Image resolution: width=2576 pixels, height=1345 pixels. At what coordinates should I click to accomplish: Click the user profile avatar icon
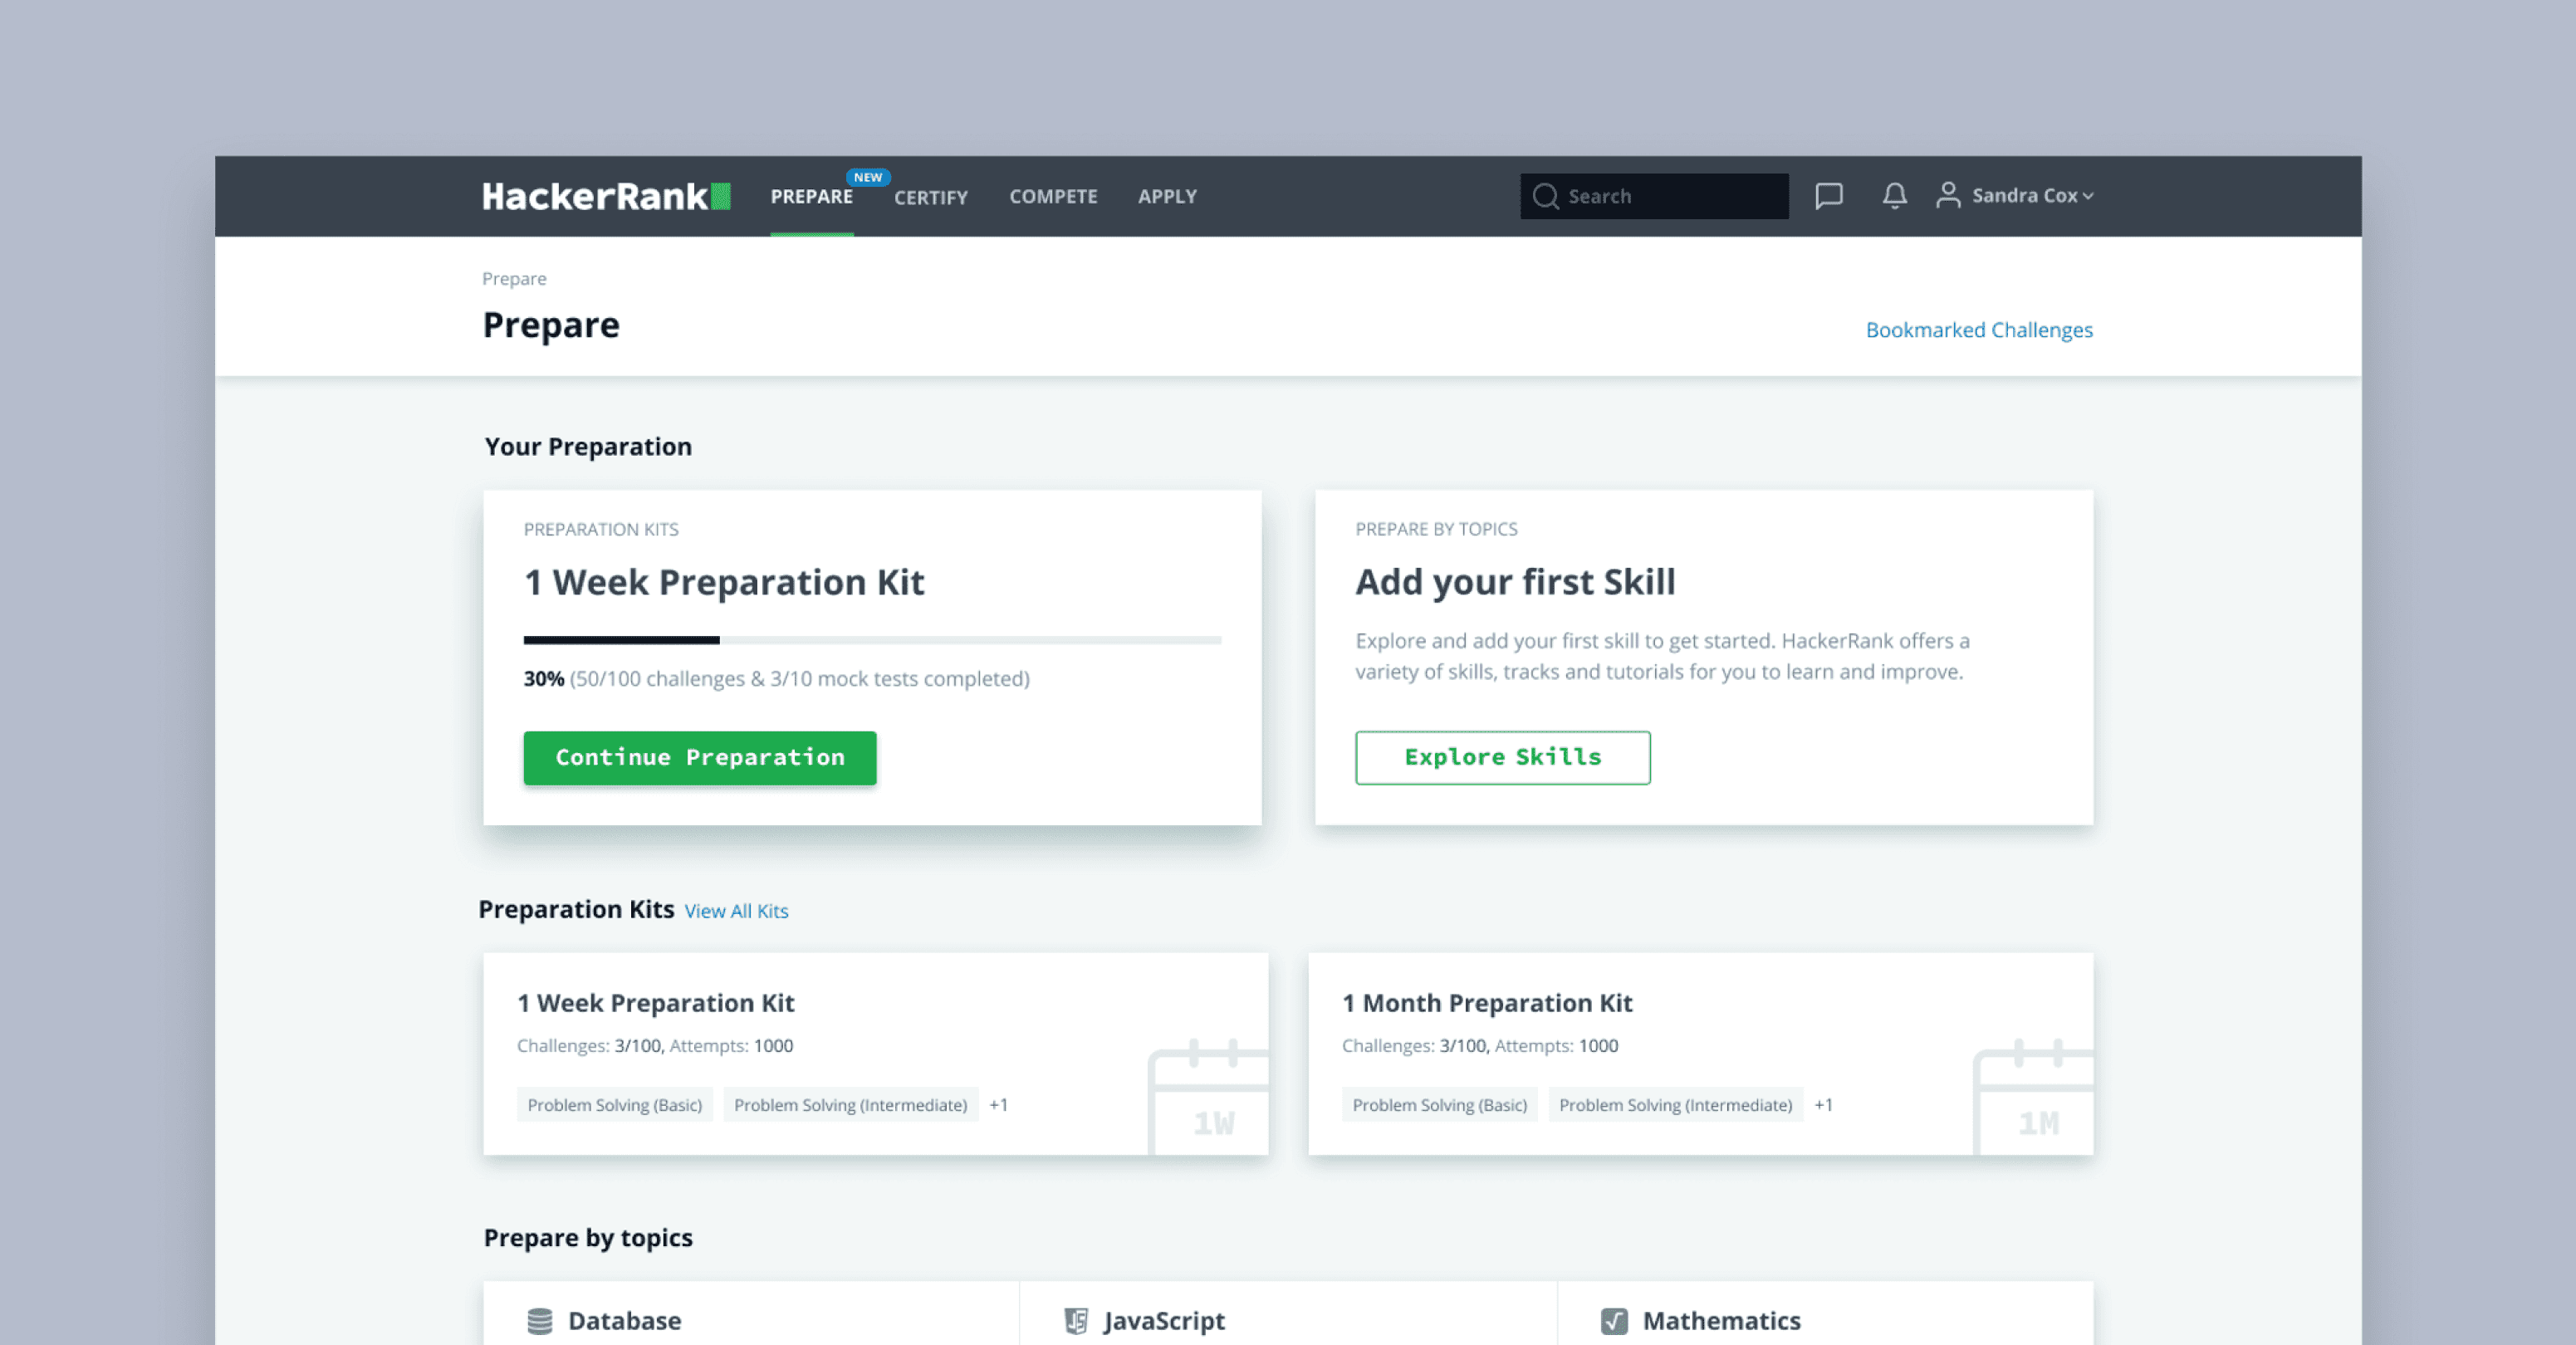[1947, 195]
